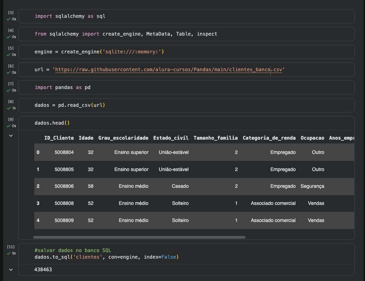This screenshot has width=365, height=281.
Task: Collapse the 438463 output using its chevron
Action: coord(11,269)
